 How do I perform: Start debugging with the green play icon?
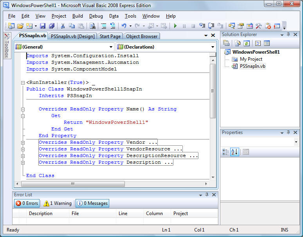click(x=175, y=26)
